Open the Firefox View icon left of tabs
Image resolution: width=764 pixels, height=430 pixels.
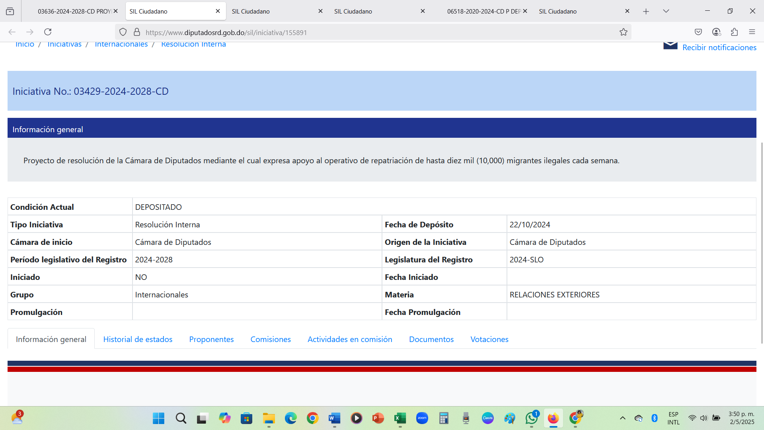click(x=10, y=11)
